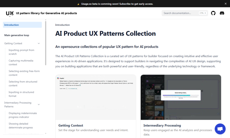Image resolution: width=230 pixels, height=138 pixels.
Task: Click the UX site logo
Action: click(10, 14)
